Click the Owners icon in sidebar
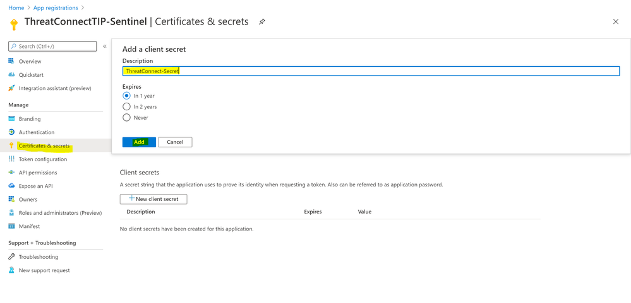The height and width of the screenshot is (303, 631). coord(11,199)
